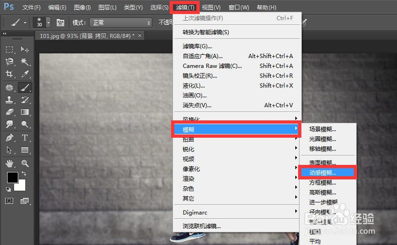This screenshot has width=397, height=245.
Task: Choose 动感模糊... motion blur
Action: pos(328,172)
